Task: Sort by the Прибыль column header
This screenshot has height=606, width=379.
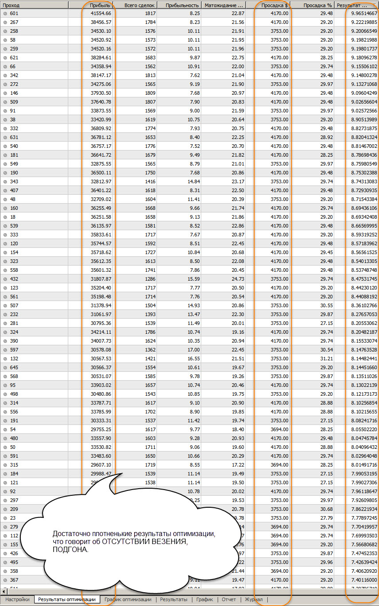Action: [90, 5]
